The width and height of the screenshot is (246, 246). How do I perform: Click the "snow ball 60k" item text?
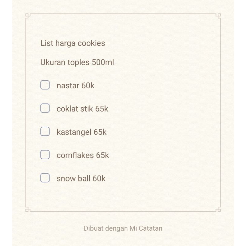tap(81, 178)
